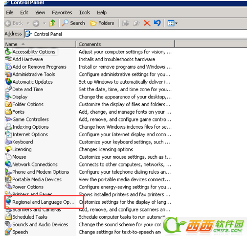
Task: Select the Add or Remove Programs icon
Action: (8, 67)
